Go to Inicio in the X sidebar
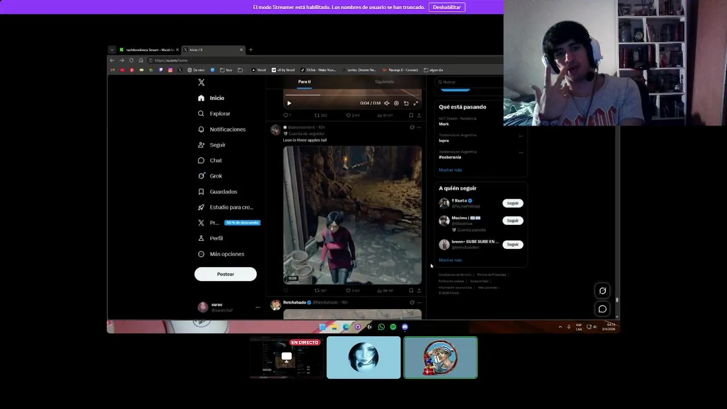 pos(211,98)
